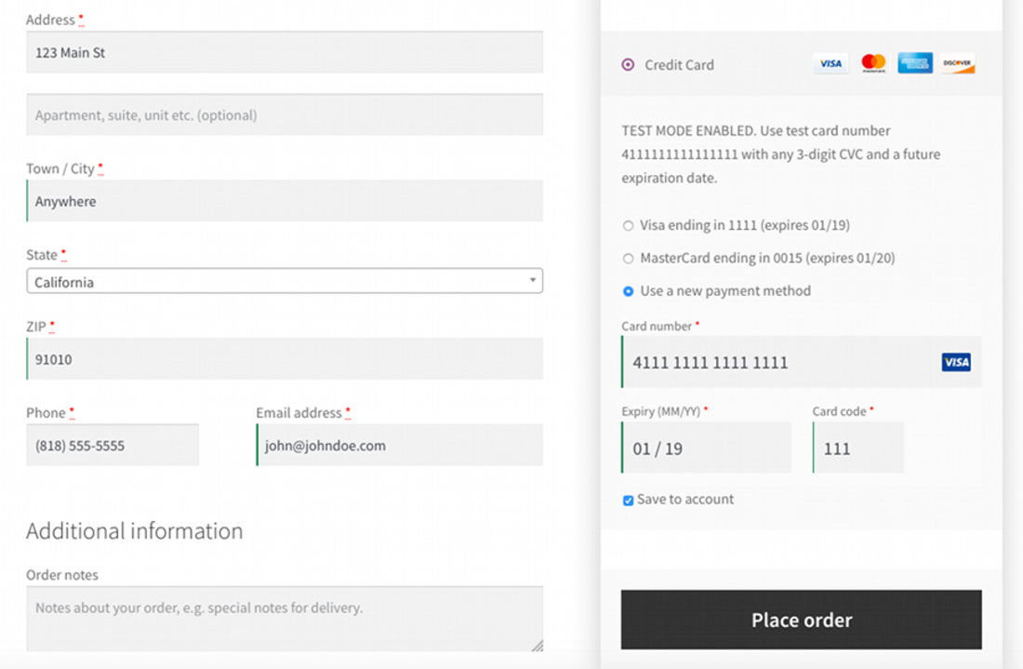The width and height of the screenshot is (1023, 669).
Task: Focus the Phone number field
Action: point(113,446)
